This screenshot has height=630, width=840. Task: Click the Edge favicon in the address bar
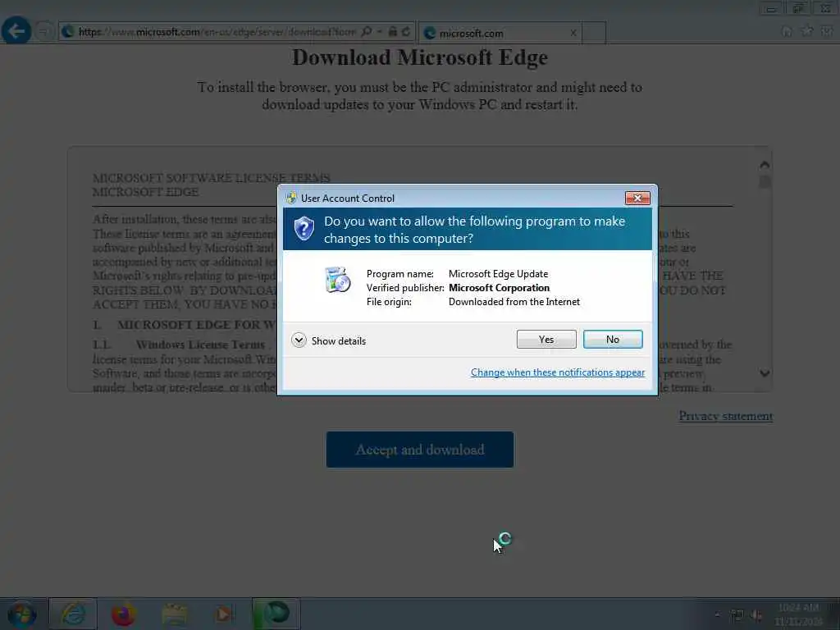tap(67, 32)
